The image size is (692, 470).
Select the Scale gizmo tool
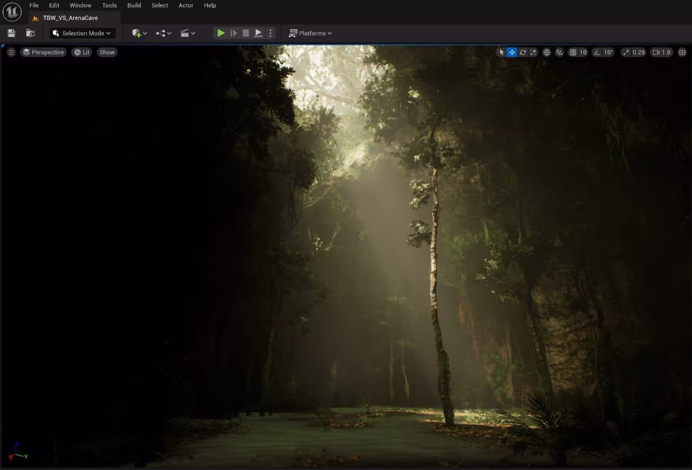[533, 52]
